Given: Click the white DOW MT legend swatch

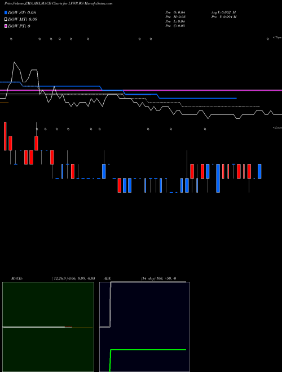Looking at the screenshot, I should click(6, 20).
